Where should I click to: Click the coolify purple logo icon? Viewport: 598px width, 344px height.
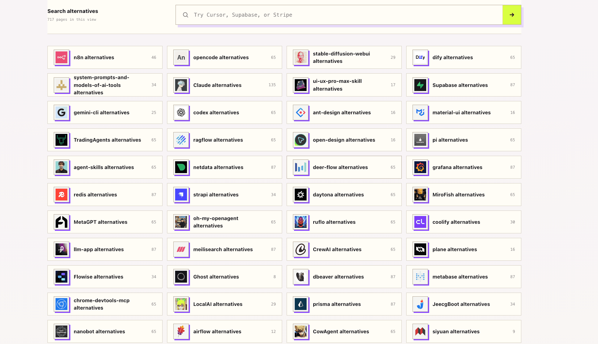420,222
